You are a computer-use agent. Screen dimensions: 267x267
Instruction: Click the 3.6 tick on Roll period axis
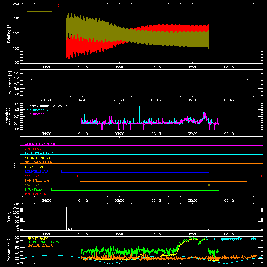16,94
